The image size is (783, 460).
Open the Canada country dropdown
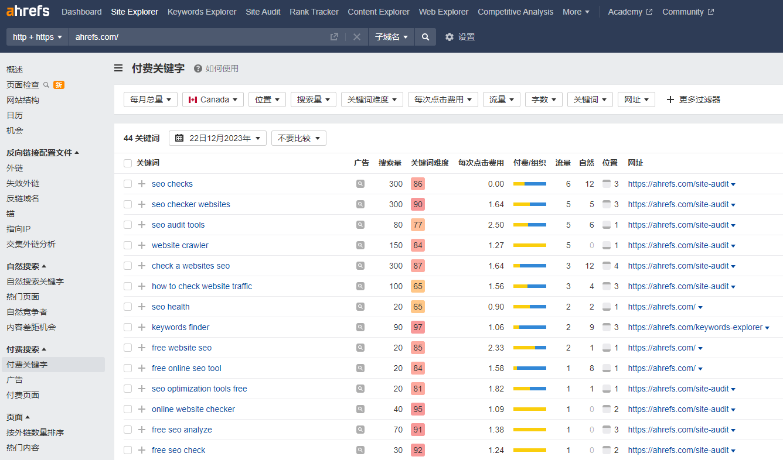(x=213, y=99)
